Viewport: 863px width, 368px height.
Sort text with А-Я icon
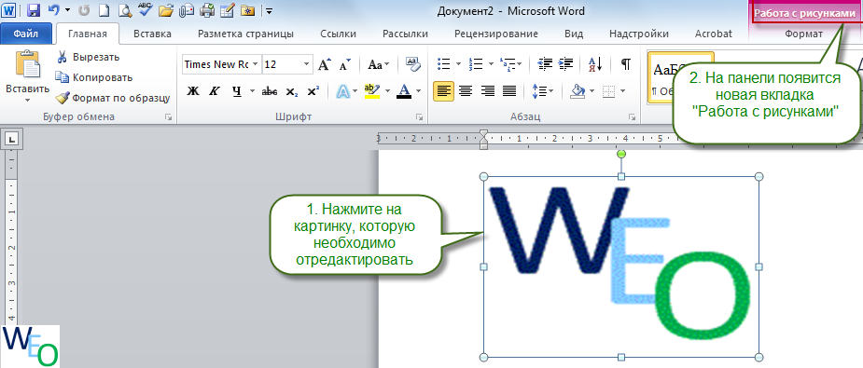[596, 63]
